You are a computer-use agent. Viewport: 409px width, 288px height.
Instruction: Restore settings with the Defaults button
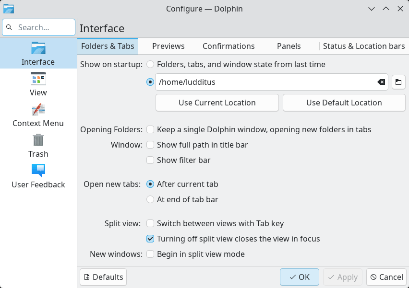(103, 277)
